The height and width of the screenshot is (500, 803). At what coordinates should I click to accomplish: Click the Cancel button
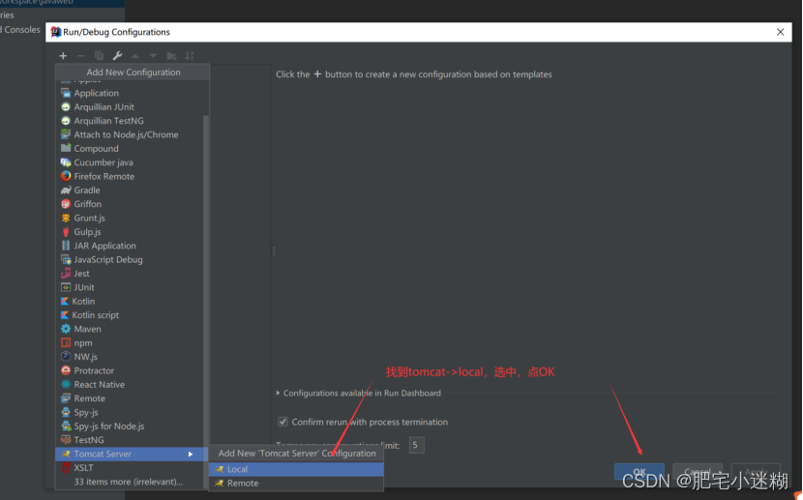pyautogui.click(x=698, y=472)
